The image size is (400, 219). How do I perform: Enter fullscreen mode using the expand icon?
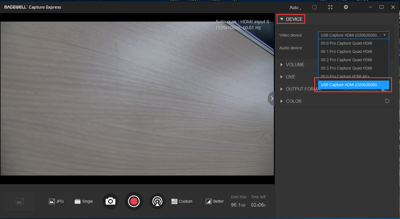click(x=330, y=7)
